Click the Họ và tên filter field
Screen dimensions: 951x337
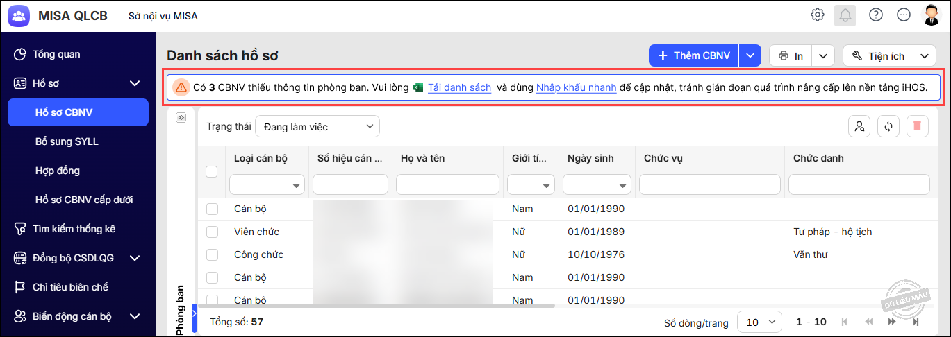(x=447, y=184)
